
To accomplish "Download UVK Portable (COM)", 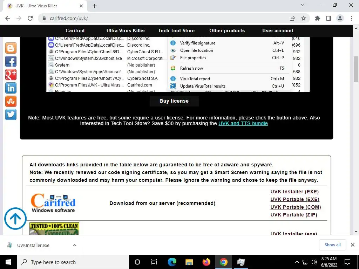I will click(296, 207).
